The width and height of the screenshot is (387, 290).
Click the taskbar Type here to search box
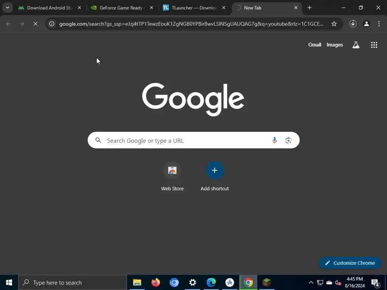click(x=73, y=282)
